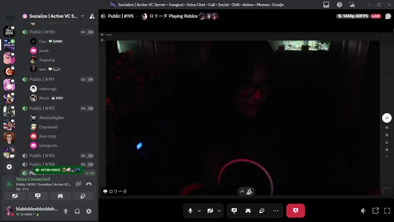Click up chevron on stream right edge

click(387, 80)
